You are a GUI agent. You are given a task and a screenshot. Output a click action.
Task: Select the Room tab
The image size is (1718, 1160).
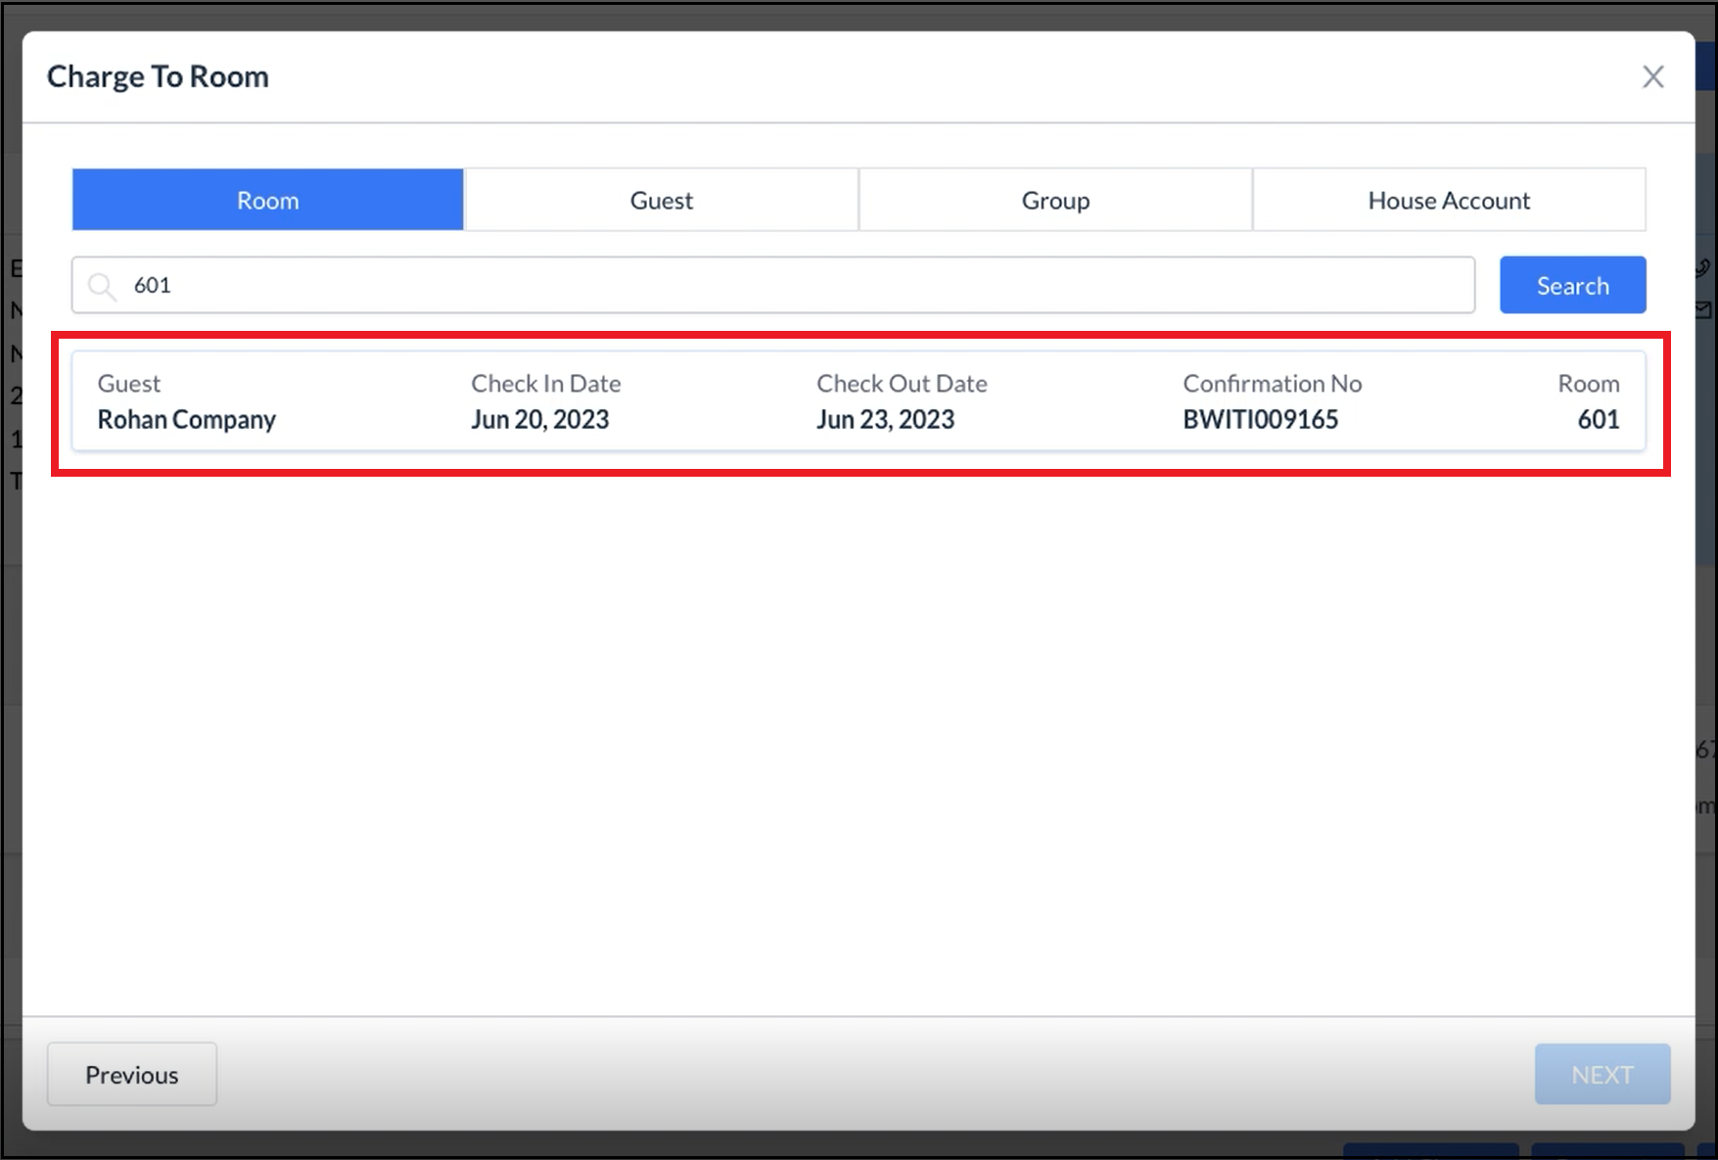[267, 200]
